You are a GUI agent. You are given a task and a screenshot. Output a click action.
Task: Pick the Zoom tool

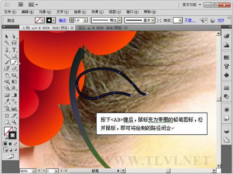(x=14, y=122)
